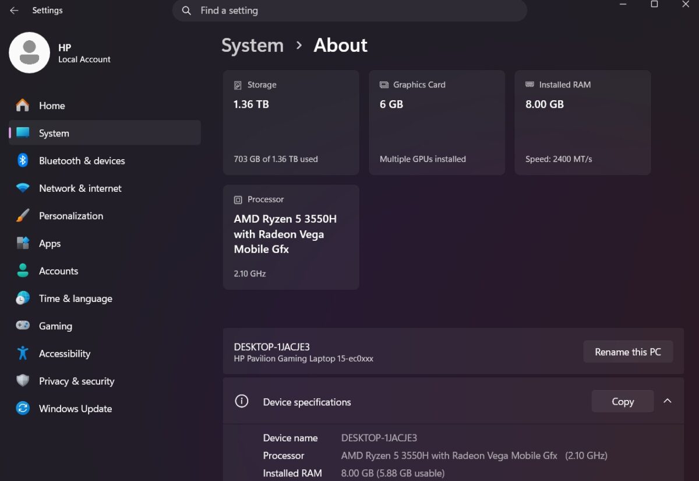Click the Network wifi icon

point(23,188)
